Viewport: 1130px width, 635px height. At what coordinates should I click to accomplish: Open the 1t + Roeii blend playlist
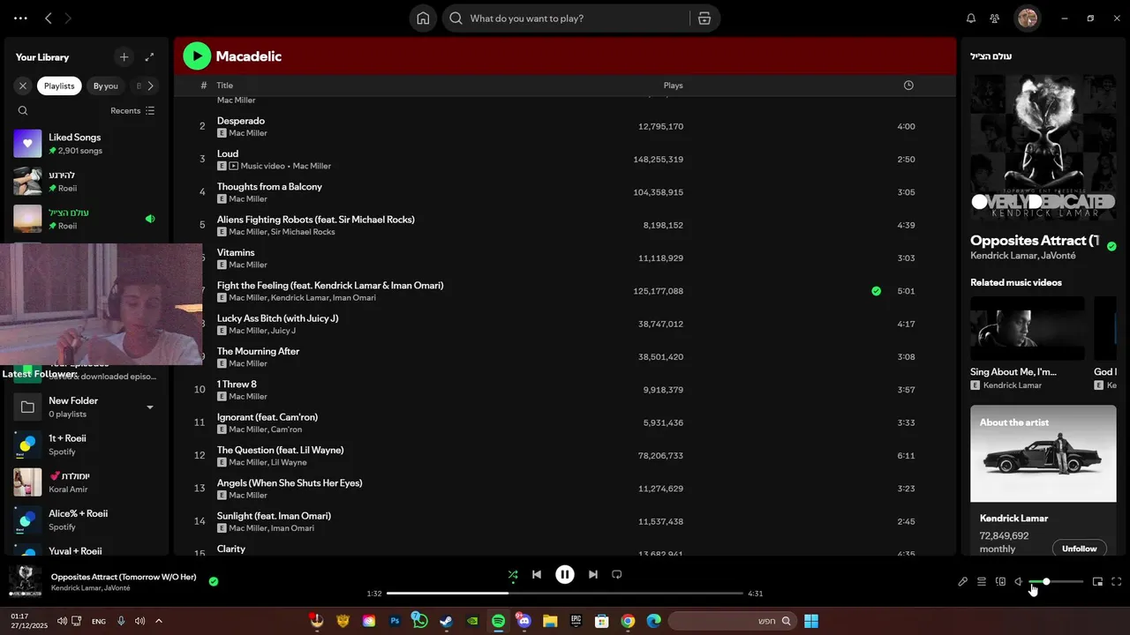point(86,444)
